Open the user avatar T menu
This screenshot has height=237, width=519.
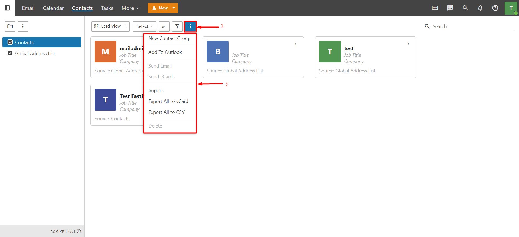[511, 8]
